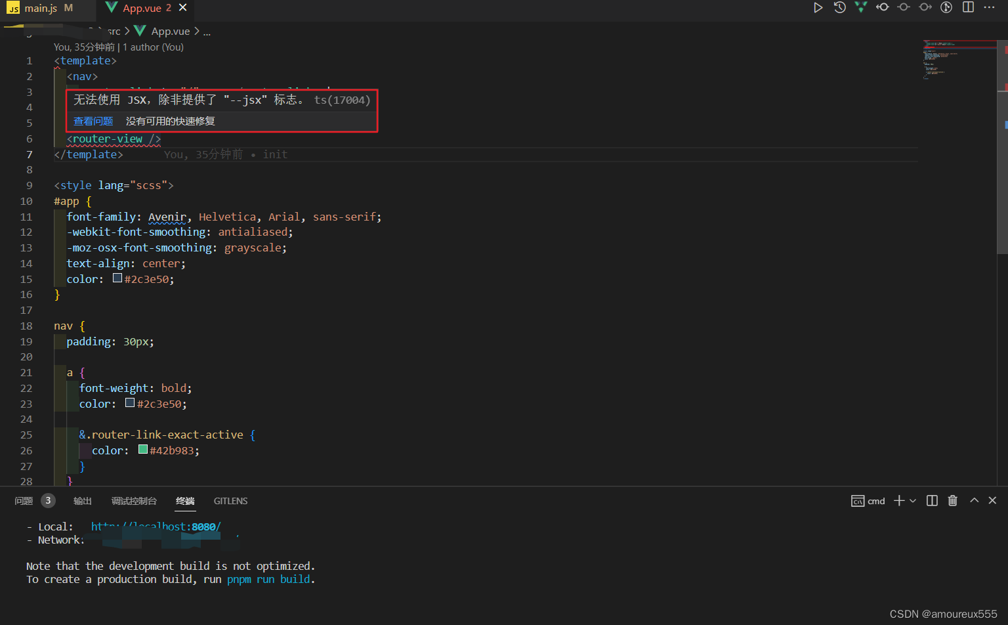Click the editor minimap
1008x625 pixels.
click(x=959, y=59)
